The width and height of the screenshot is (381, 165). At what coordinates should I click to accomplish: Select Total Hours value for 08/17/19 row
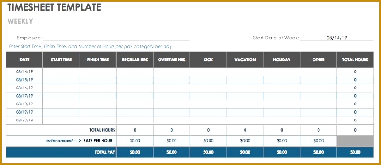355,96
